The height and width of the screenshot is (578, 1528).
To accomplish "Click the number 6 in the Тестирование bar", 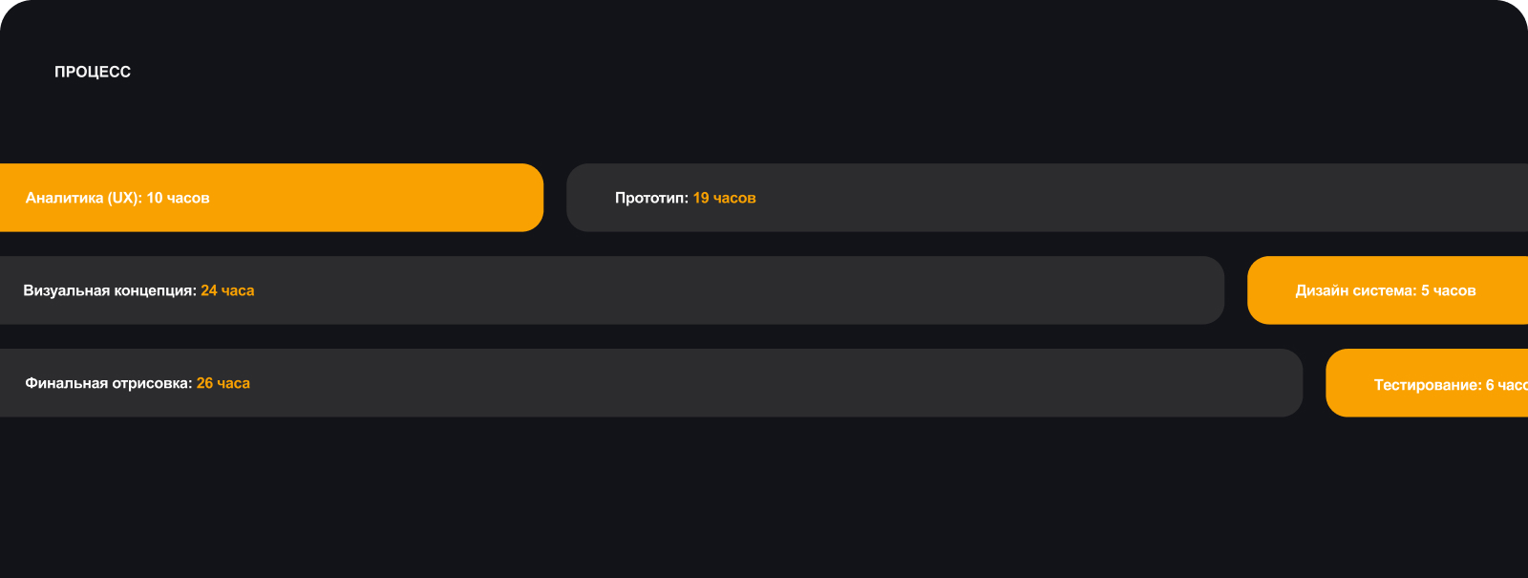I will 1490,385.
